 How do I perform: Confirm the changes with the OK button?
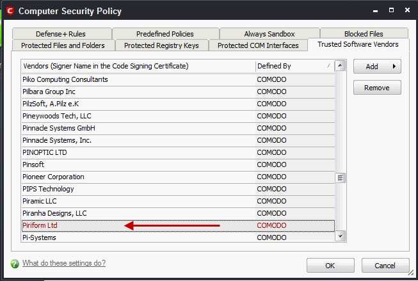click(x=330, y=266)
